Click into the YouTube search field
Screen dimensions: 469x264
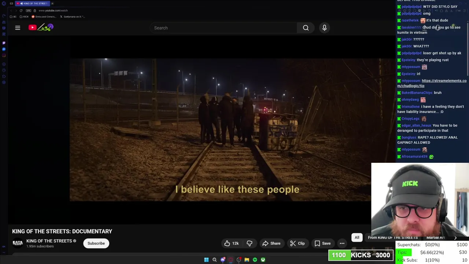224,28
